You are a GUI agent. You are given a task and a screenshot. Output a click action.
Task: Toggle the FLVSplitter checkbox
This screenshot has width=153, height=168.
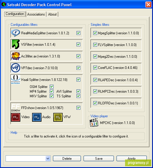click(95, 45)
